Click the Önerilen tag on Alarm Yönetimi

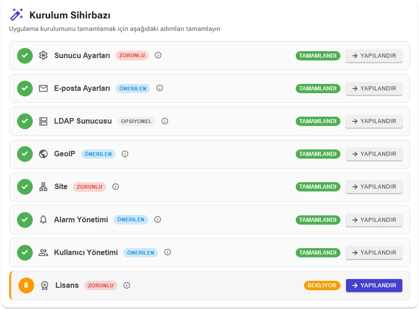click(131, 220)
